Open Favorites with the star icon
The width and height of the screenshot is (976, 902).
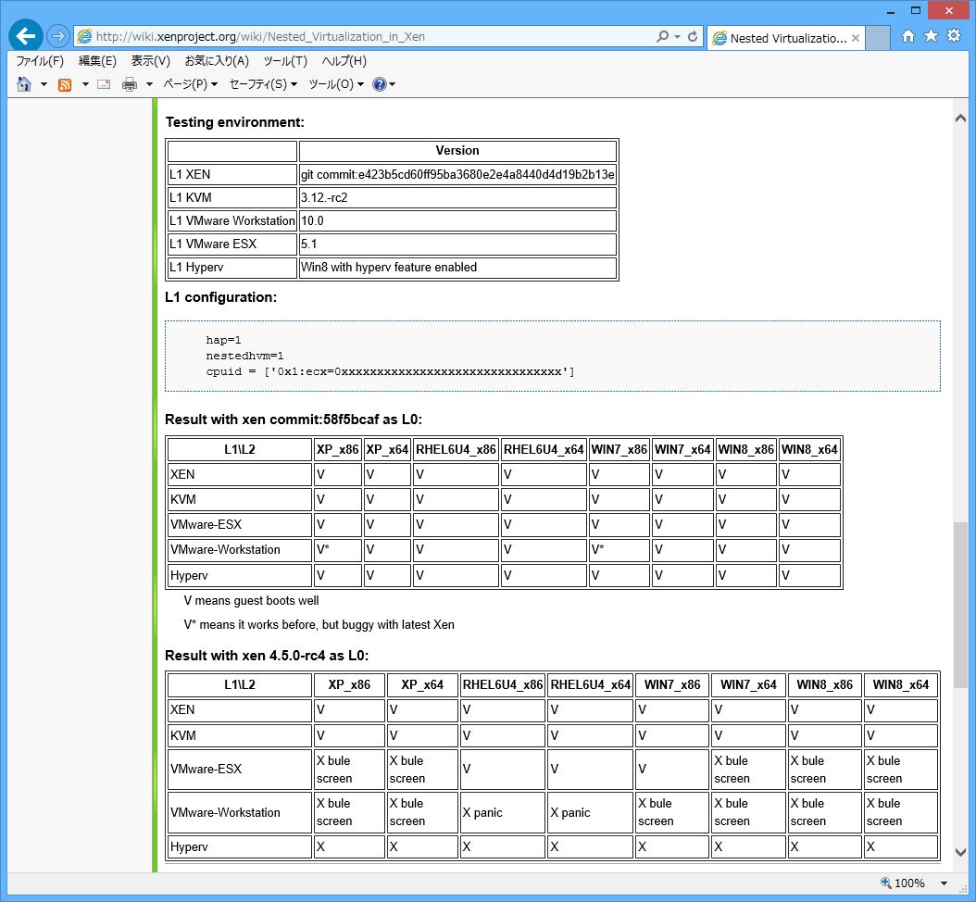pos(931,35)
